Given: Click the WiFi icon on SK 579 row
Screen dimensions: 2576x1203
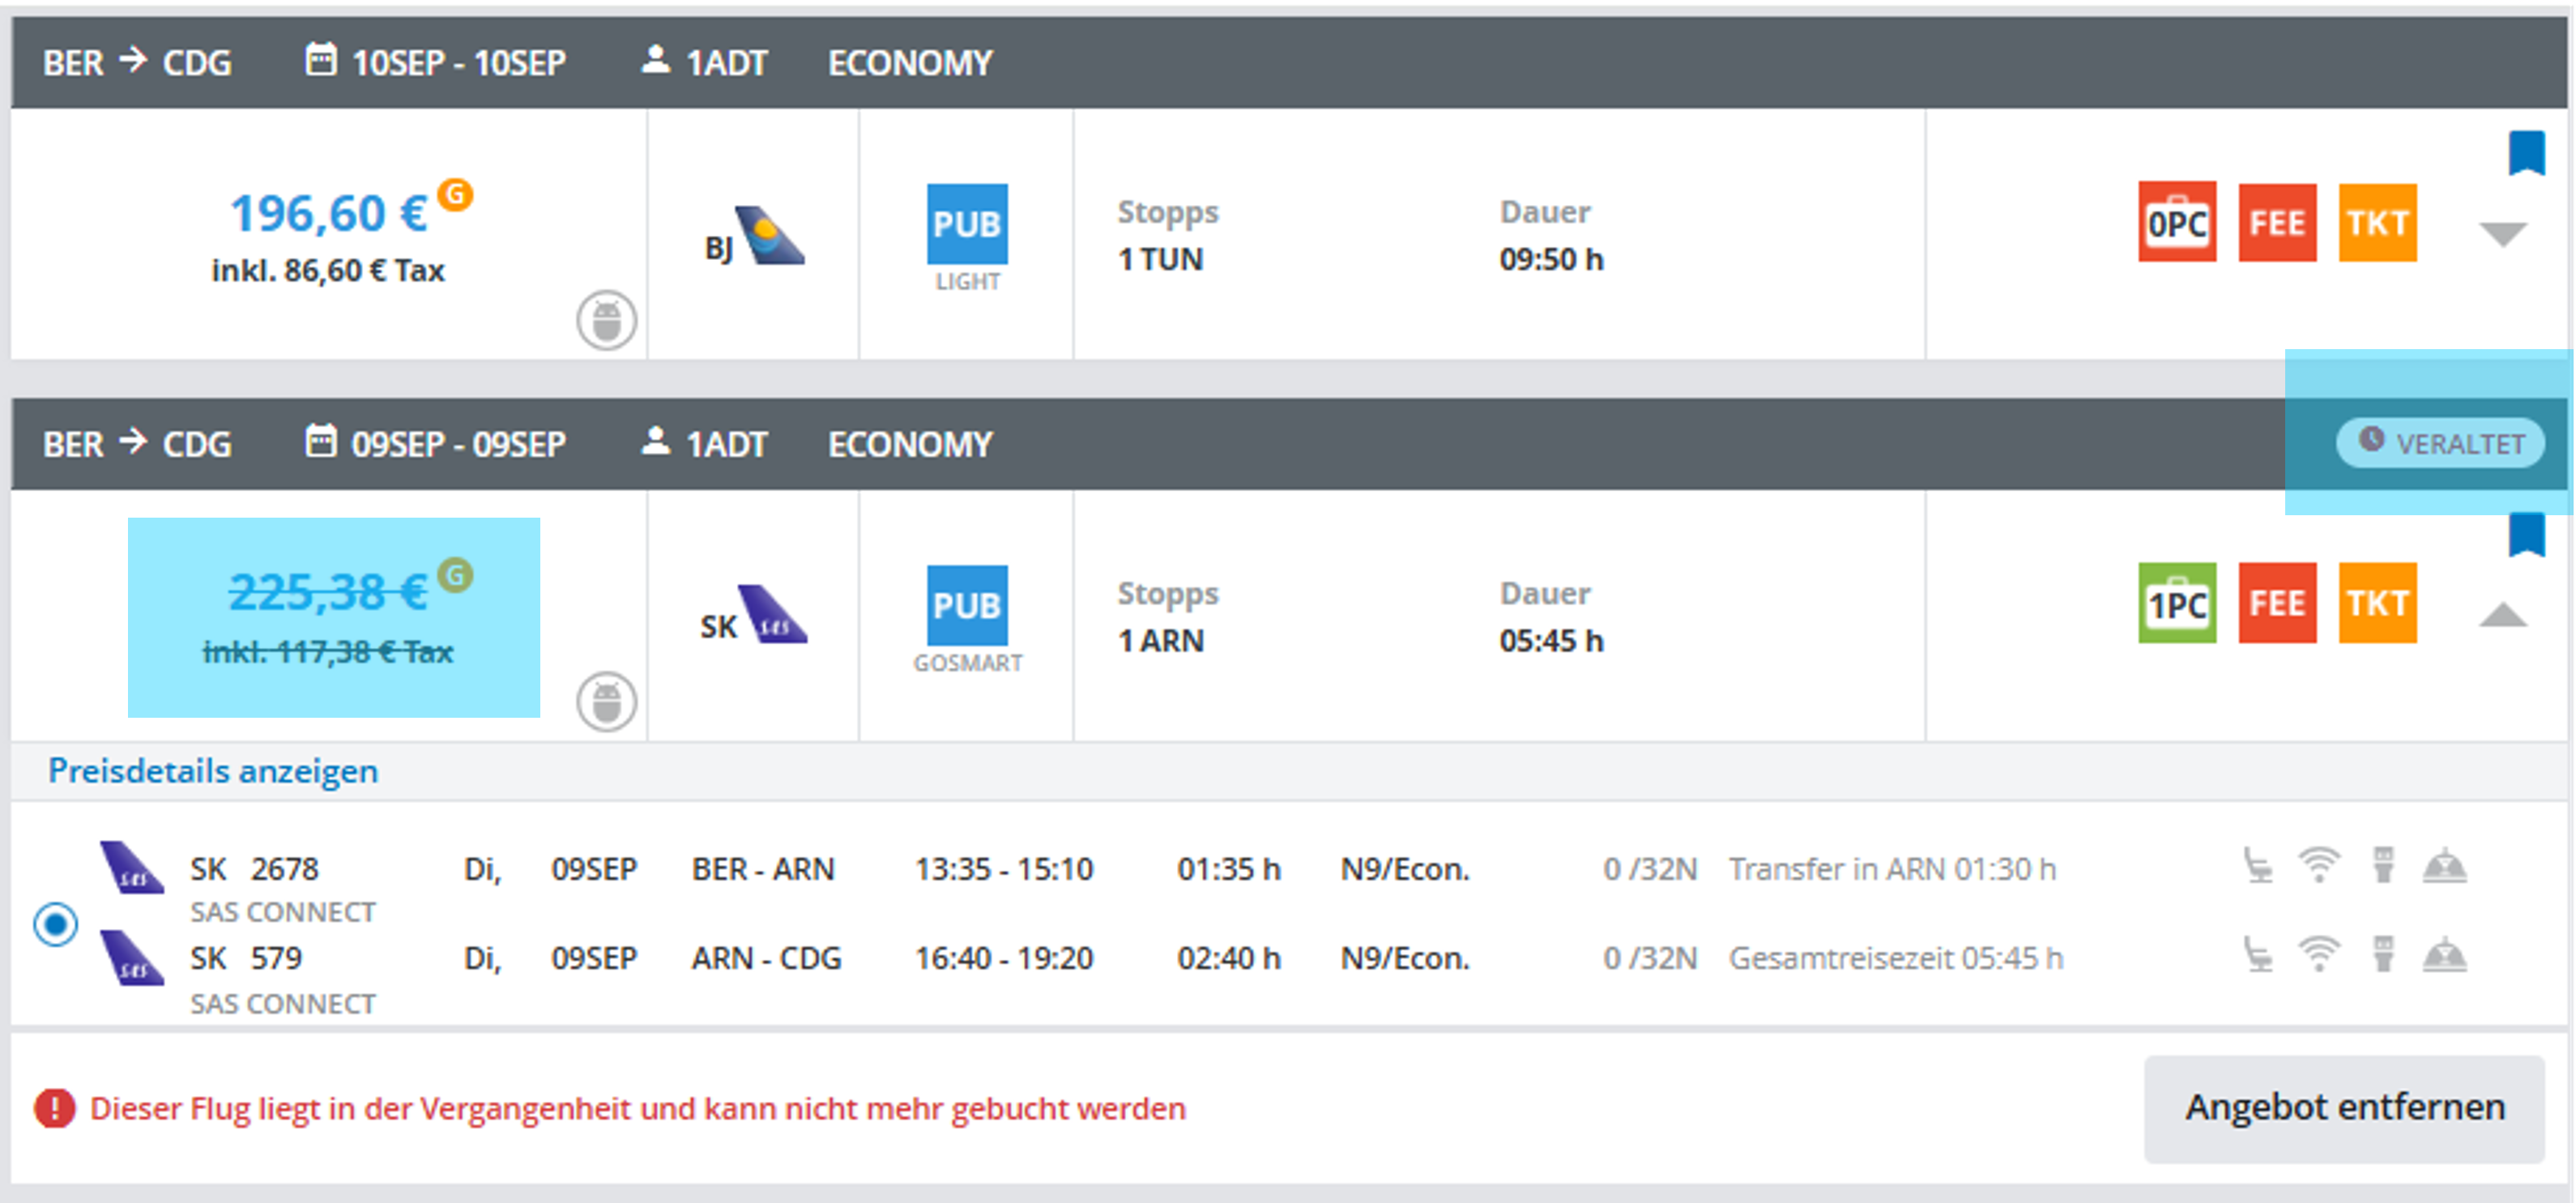Looking at the screenshot, I should pyautogui.click(x=2318, y=955).
